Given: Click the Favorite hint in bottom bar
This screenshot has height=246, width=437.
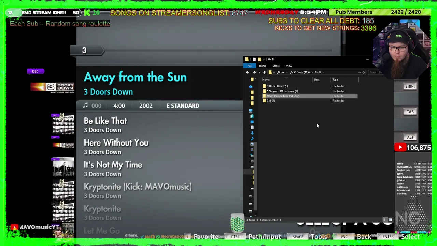Looking at the screenshot, I should [x=206, y=237].
